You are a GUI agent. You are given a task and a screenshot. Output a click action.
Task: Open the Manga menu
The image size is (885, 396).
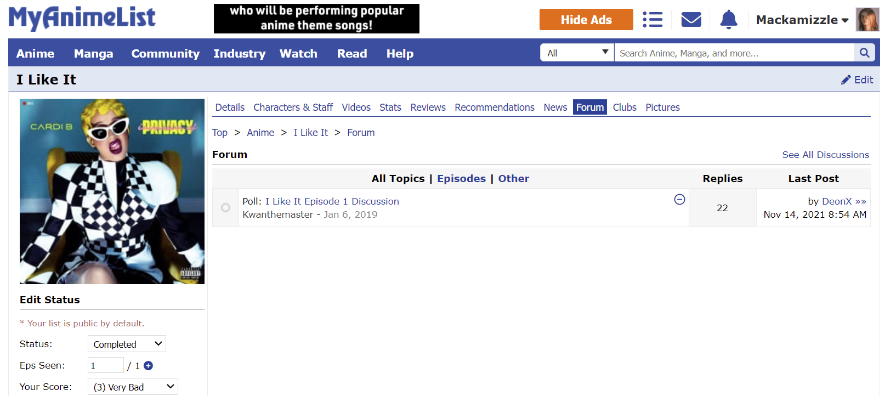click(x=93, y=53)
